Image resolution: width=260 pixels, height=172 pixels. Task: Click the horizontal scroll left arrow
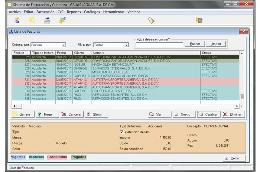point(14,106)
